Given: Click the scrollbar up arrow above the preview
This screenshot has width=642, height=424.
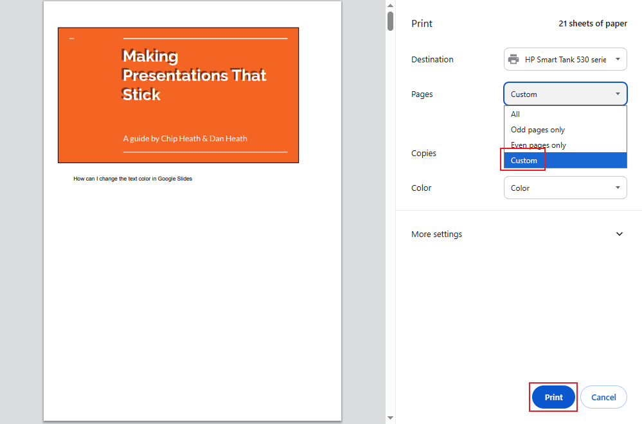Looking at the screenshot, I should pos(390,4).
